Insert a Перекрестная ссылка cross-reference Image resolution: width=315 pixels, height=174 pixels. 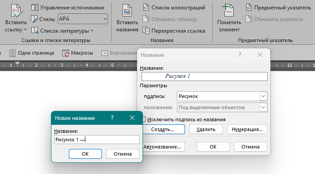174,31
